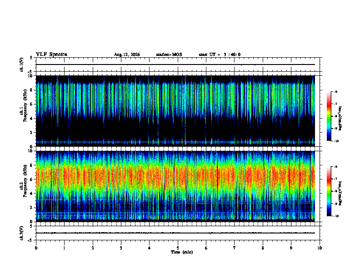This screenshot has height=278, width=360.
Task: Click the "station=MOS" header label
Action: [169, 55]
